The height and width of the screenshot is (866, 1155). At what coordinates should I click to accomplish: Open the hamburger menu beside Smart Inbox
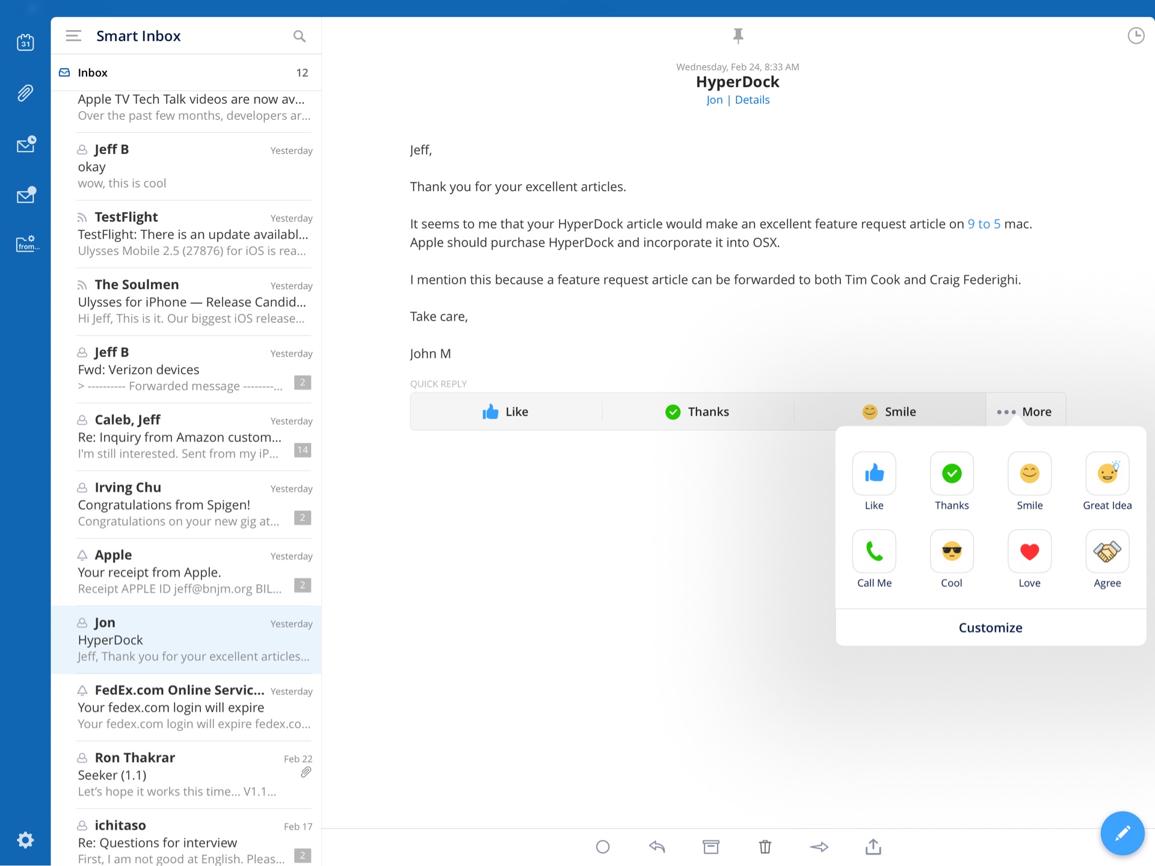(x=73, y=36)
